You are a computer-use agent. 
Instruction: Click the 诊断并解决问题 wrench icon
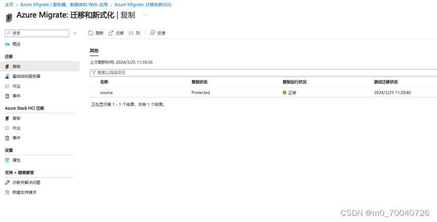tap(7, 183)
